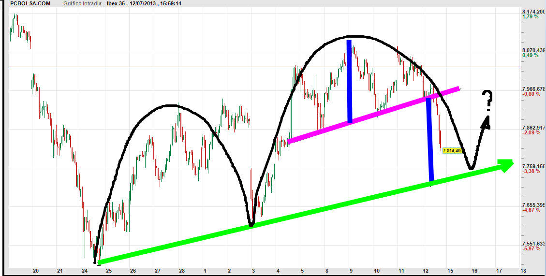
Task: Click date 18 on the time axis
Action: click(523, 271)
